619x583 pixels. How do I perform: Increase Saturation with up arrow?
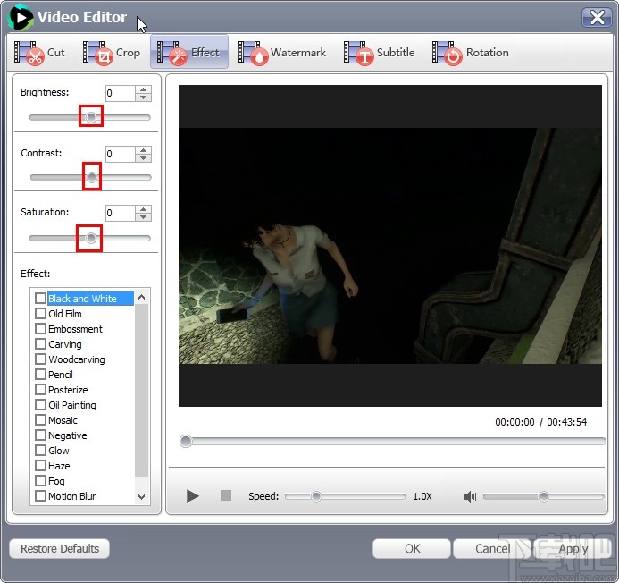pyautogui.click(x=143, y=209)
